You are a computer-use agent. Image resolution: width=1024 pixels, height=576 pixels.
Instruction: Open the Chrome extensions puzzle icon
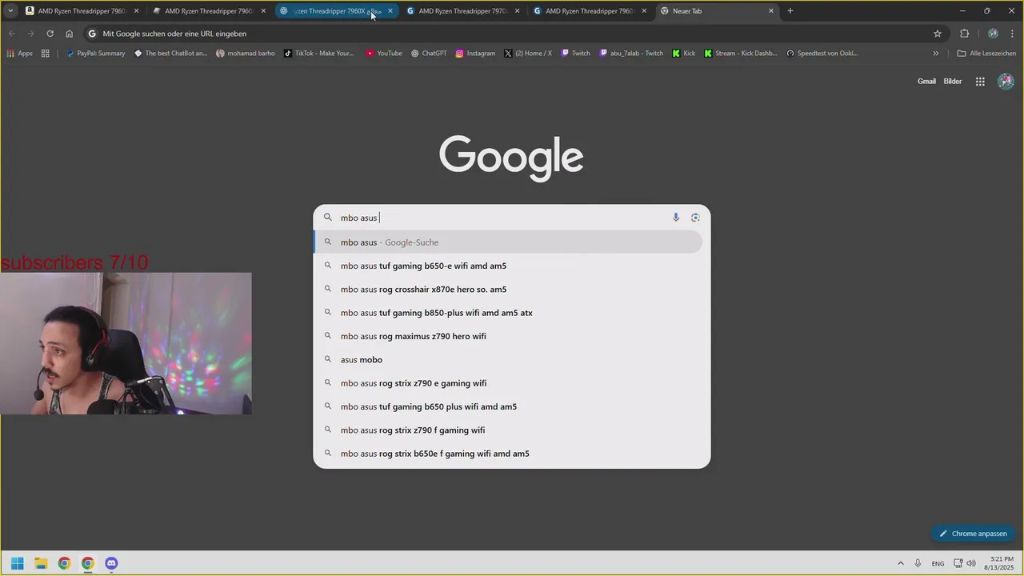(964, 34)
